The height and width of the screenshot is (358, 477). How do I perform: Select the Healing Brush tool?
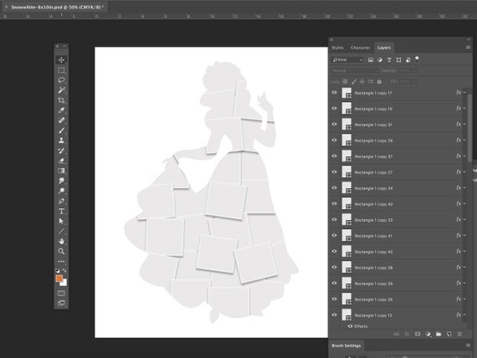(x=61, y=120)
